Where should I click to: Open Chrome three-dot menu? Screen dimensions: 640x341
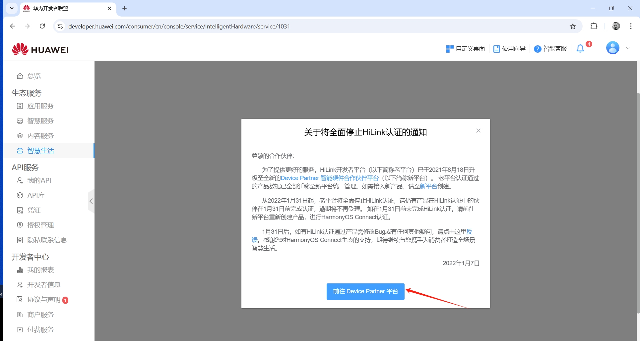pyautogui.click(x=631, y=26)
